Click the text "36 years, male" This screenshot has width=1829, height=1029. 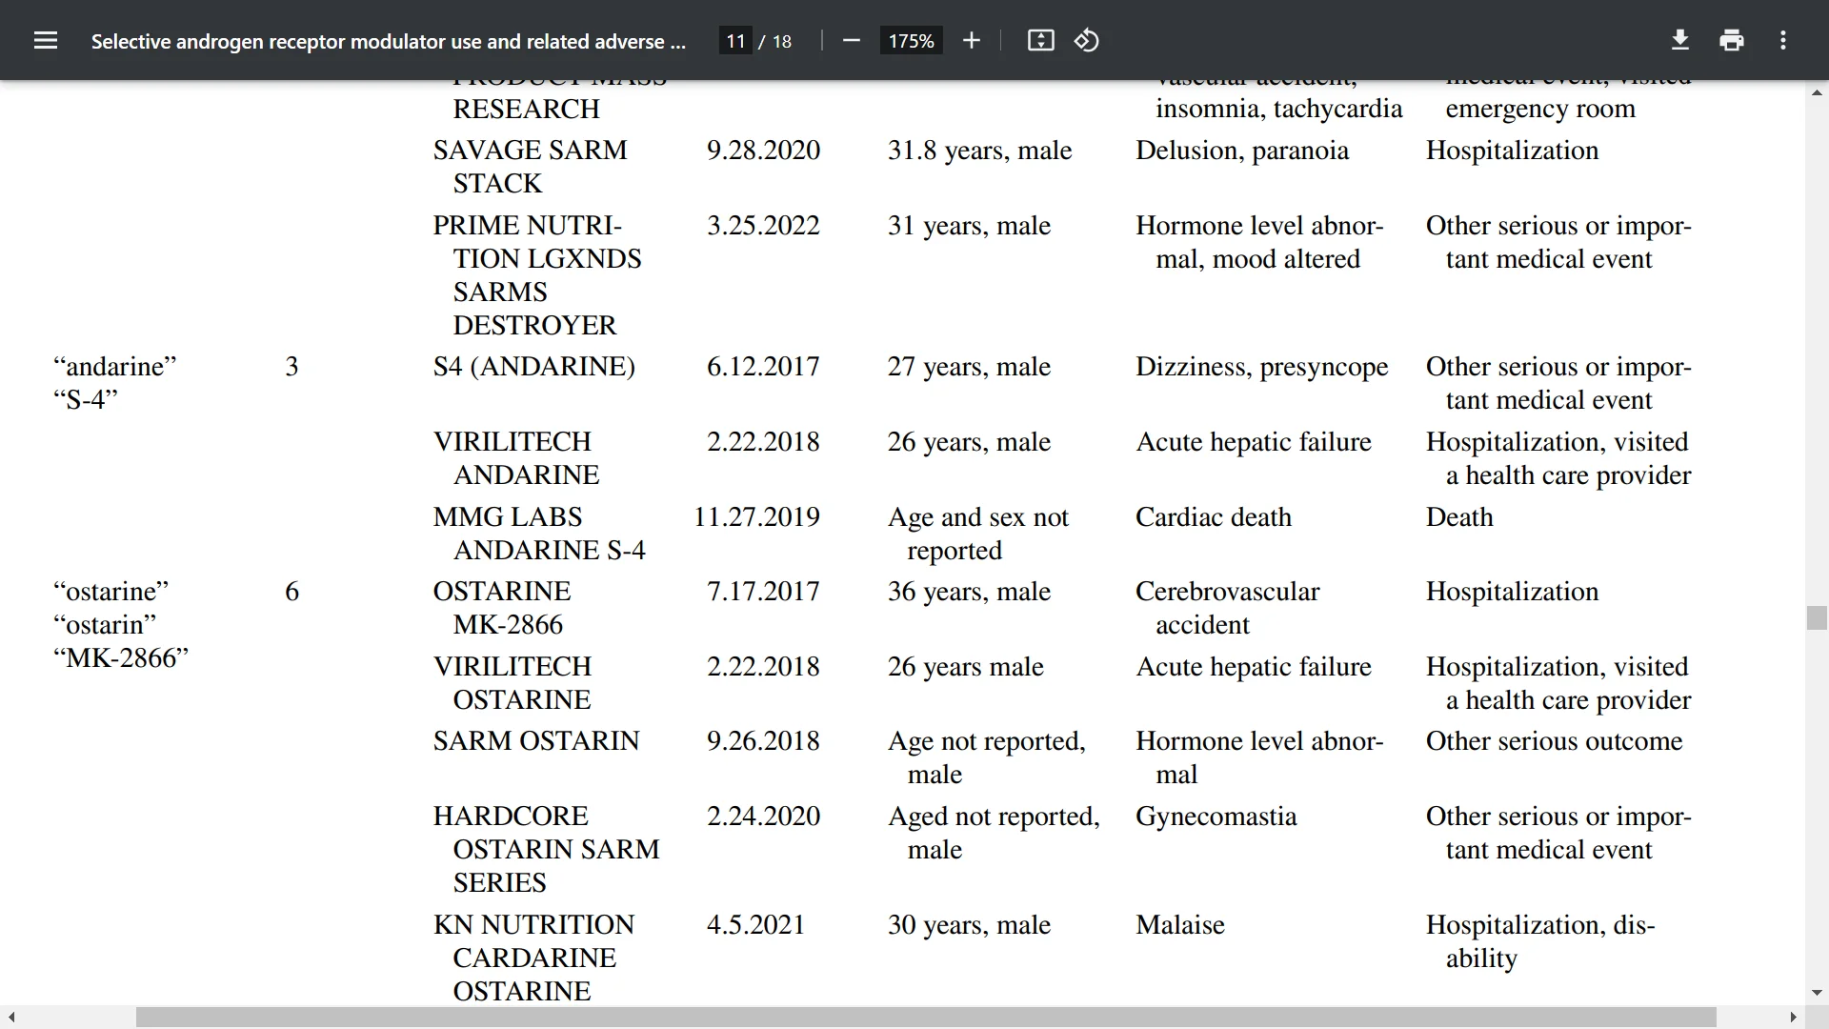969,592
